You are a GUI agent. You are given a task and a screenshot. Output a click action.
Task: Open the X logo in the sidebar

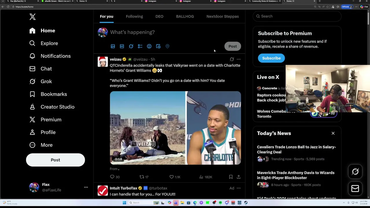[x=32, y=17]
